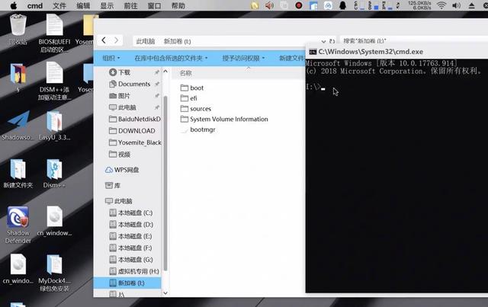Select 本地磁盘 (F:) in sidebar
488x307 pixels.
[x=130, y=248]
